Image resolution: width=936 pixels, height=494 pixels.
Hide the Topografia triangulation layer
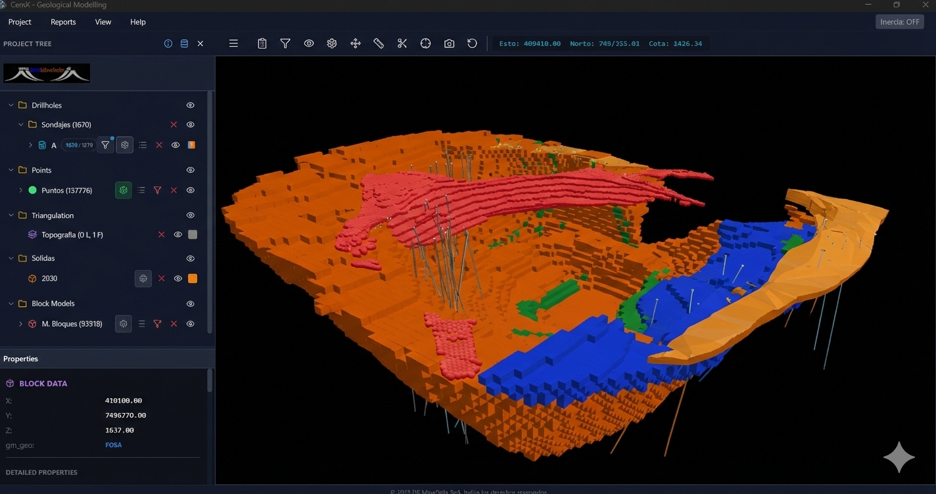click(177, 235)
